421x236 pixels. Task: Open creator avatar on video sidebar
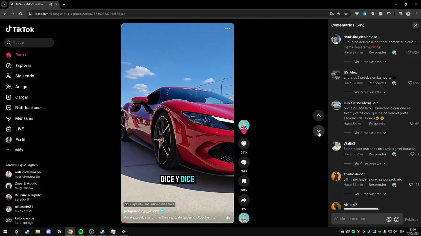pos(244,125)
